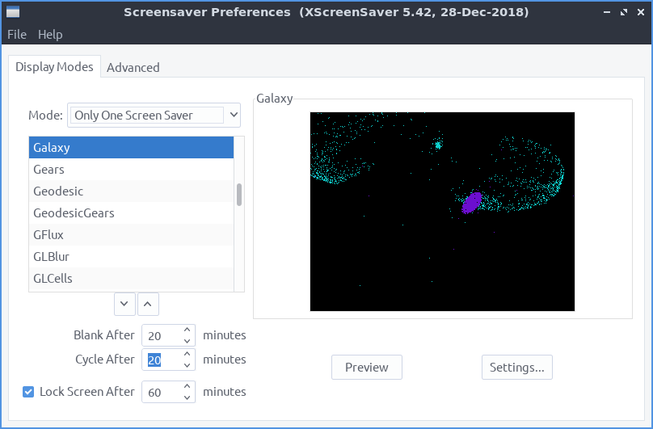Open the Settings... dialog button
This screenshot has height=429, width=653.
pos(516,368)
